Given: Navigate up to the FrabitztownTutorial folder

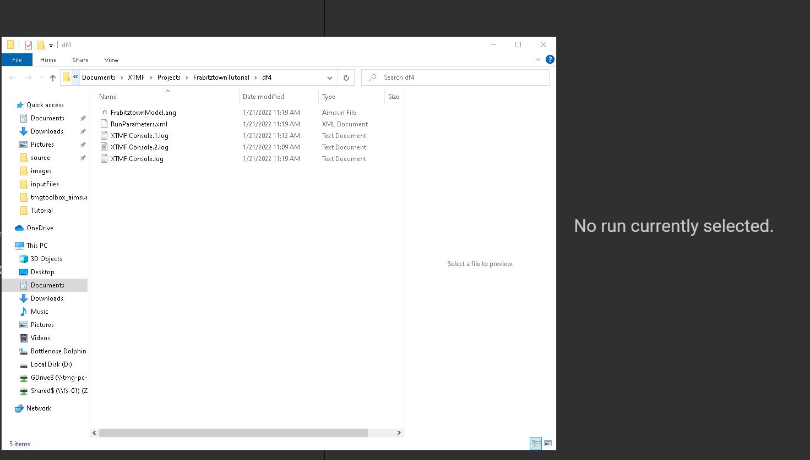Looking at the screenshot, I should 52,77.
